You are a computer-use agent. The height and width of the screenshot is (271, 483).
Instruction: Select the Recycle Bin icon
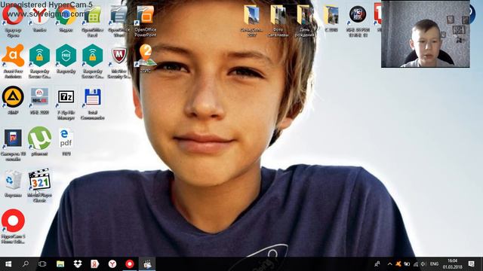point(13,180)
